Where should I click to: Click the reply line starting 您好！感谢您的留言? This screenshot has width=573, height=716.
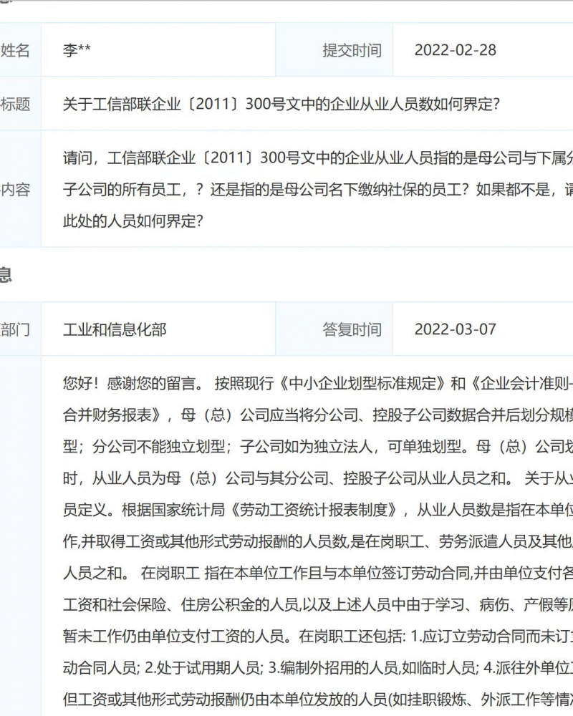(318, 383)
